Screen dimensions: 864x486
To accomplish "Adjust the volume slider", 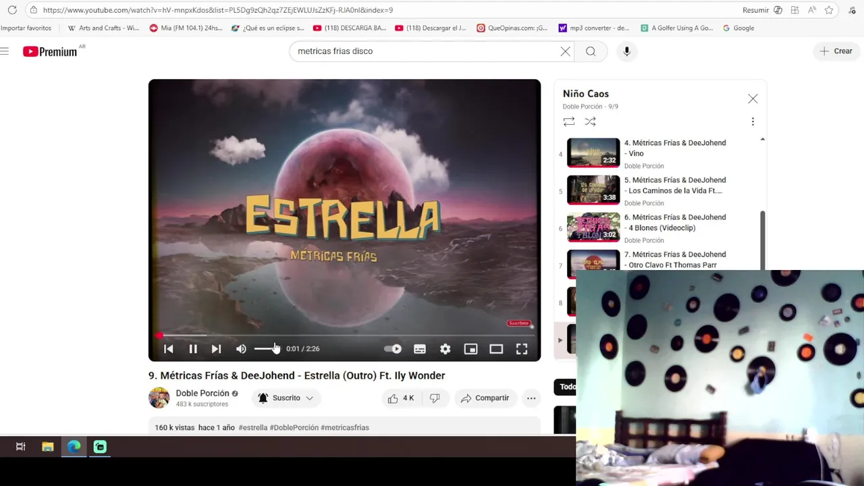I will (267, 349).
